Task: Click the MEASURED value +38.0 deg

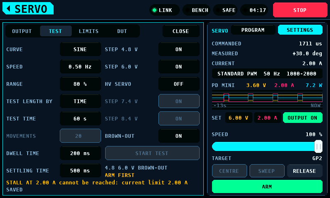Action: (307, 54)
